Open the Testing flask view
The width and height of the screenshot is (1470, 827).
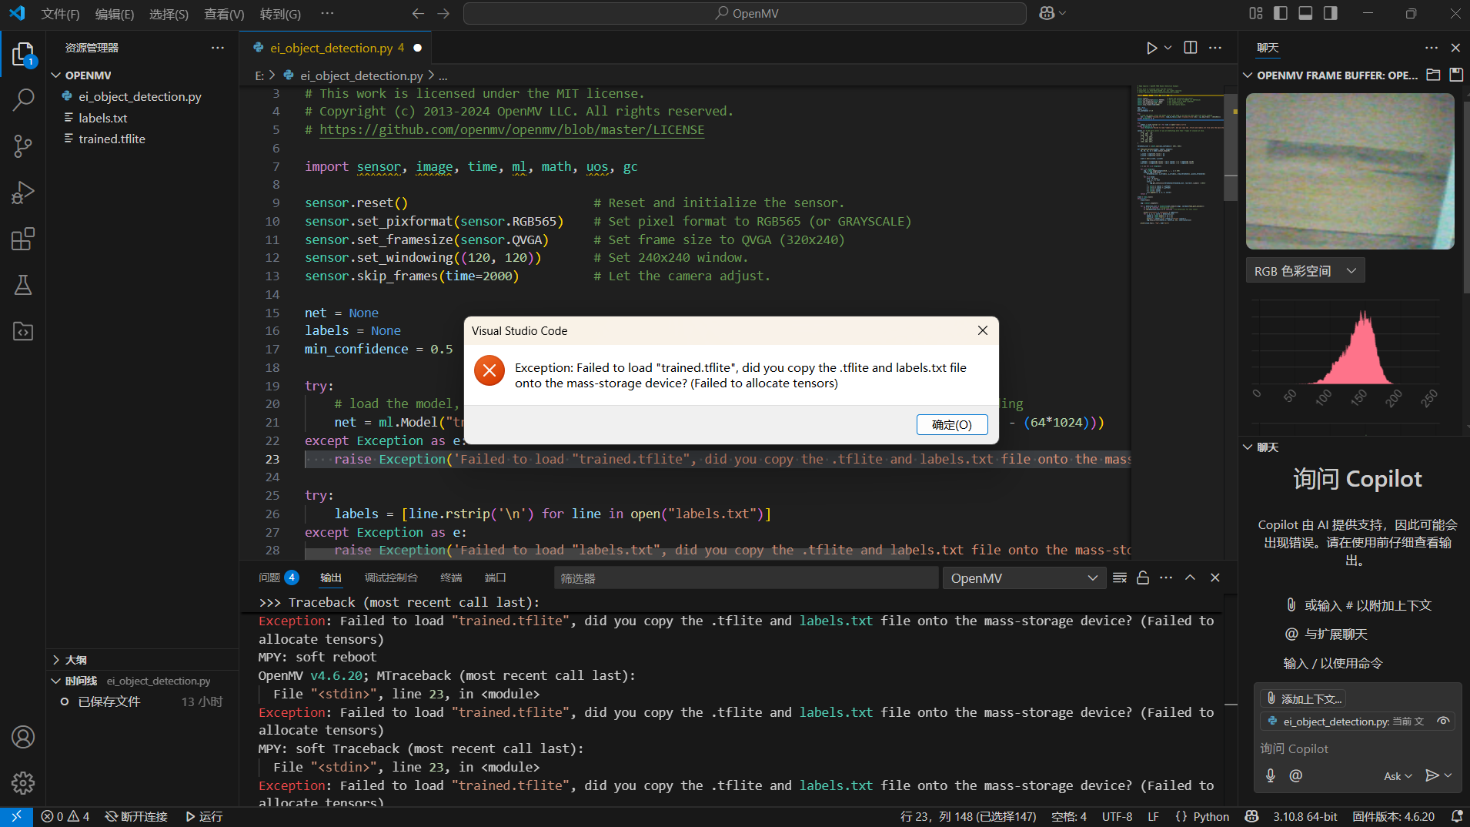point(23,285)
